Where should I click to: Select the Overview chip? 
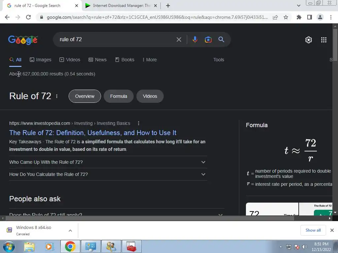(85, 96)
